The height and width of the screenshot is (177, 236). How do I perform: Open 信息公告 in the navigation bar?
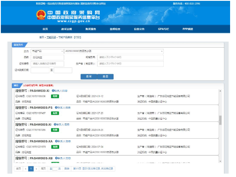click(x=139, y=29)
